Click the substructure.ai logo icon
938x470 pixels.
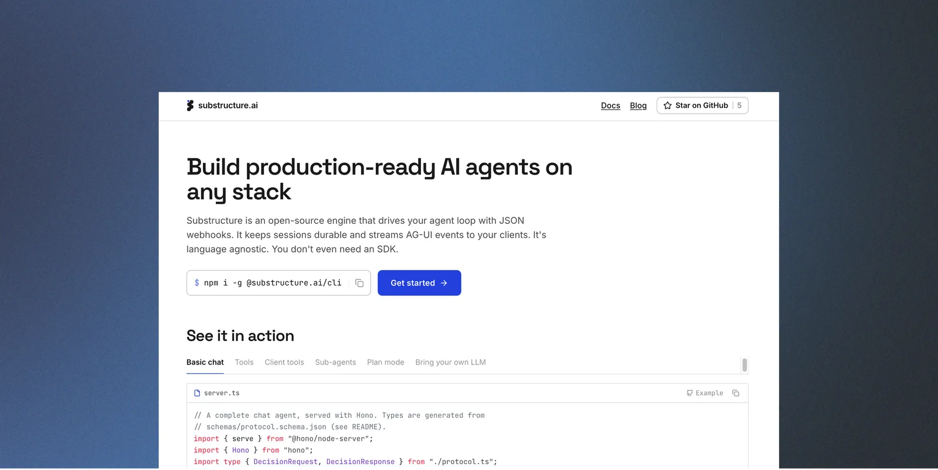pos(190,105)
